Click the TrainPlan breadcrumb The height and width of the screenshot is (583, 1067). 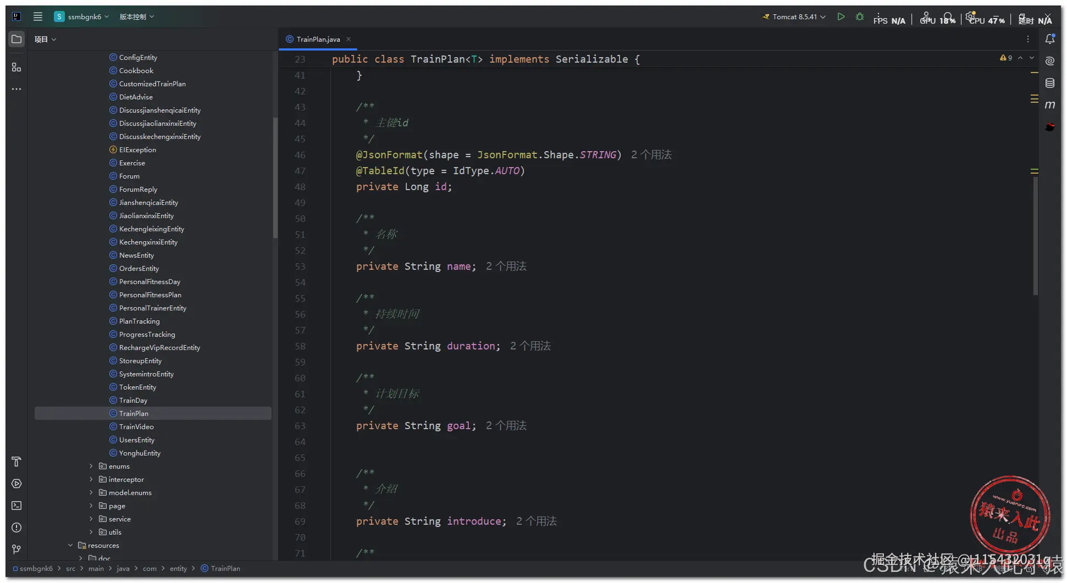(x=220, y=568)
